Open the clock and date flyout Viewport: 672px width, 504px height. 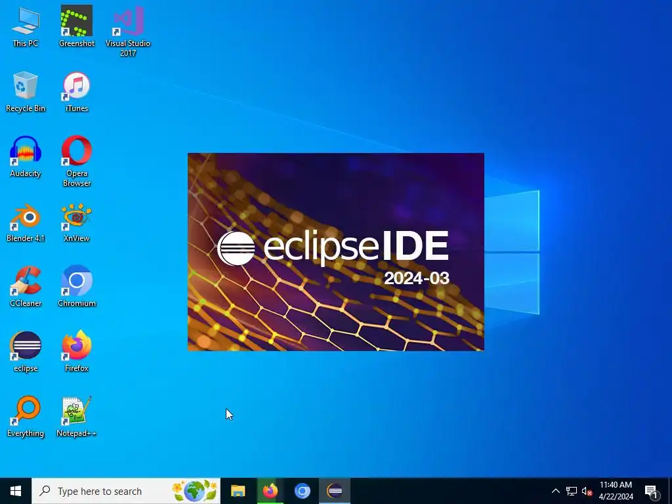(616, 491)
